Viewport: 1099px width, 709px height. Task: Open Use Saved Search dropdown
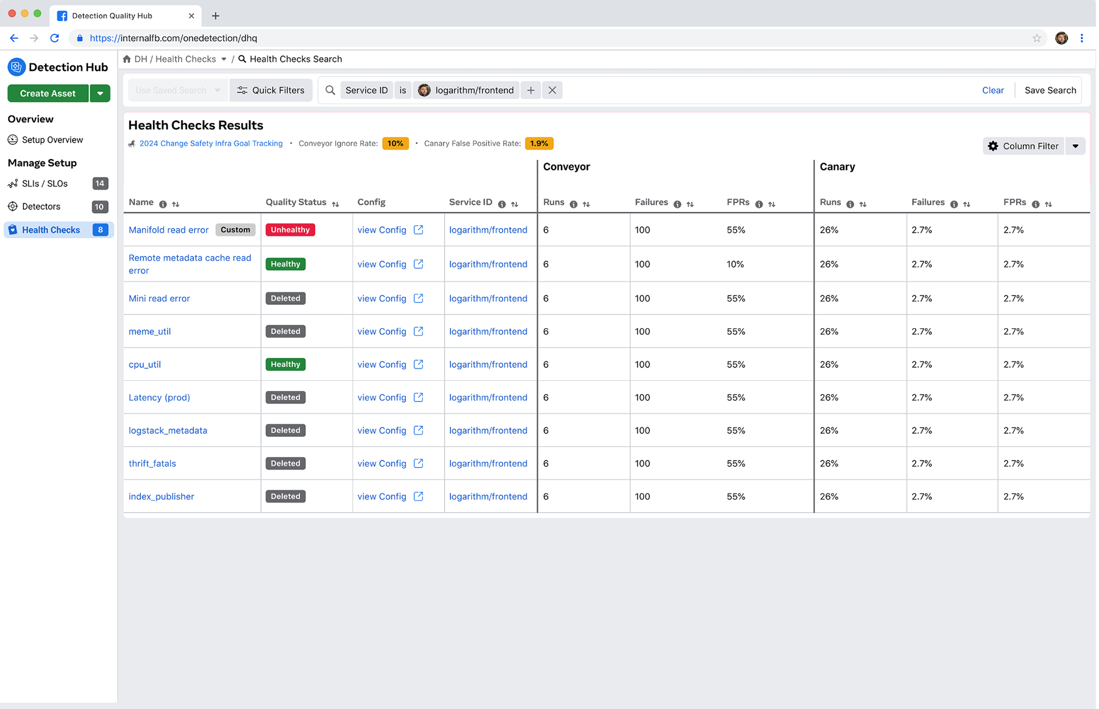click(x=178, y=90)
